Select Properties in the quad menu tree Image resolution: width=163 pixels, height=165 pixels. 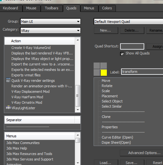pos(110,127)
